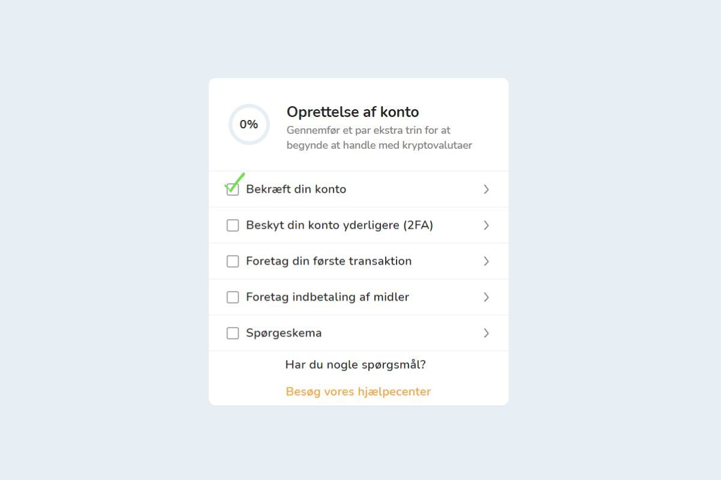Click the Har du nogle spørgsmål text
Screen dimensions: 721x480
356,365
